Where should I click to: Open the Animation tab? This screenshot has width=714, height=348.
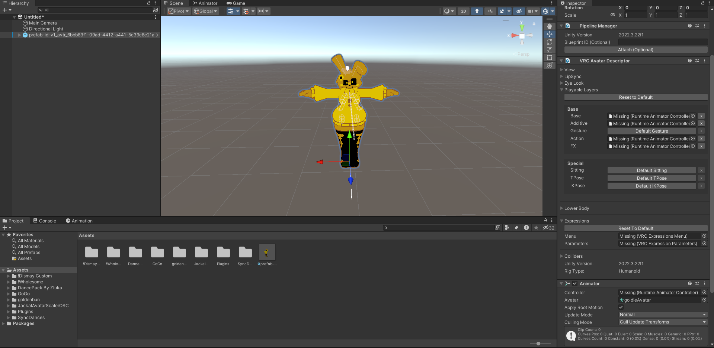click(x=79, y=221)
